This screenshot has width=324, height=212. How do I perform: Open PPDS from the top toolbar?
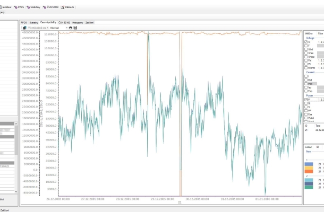click(x=21, y=7)
